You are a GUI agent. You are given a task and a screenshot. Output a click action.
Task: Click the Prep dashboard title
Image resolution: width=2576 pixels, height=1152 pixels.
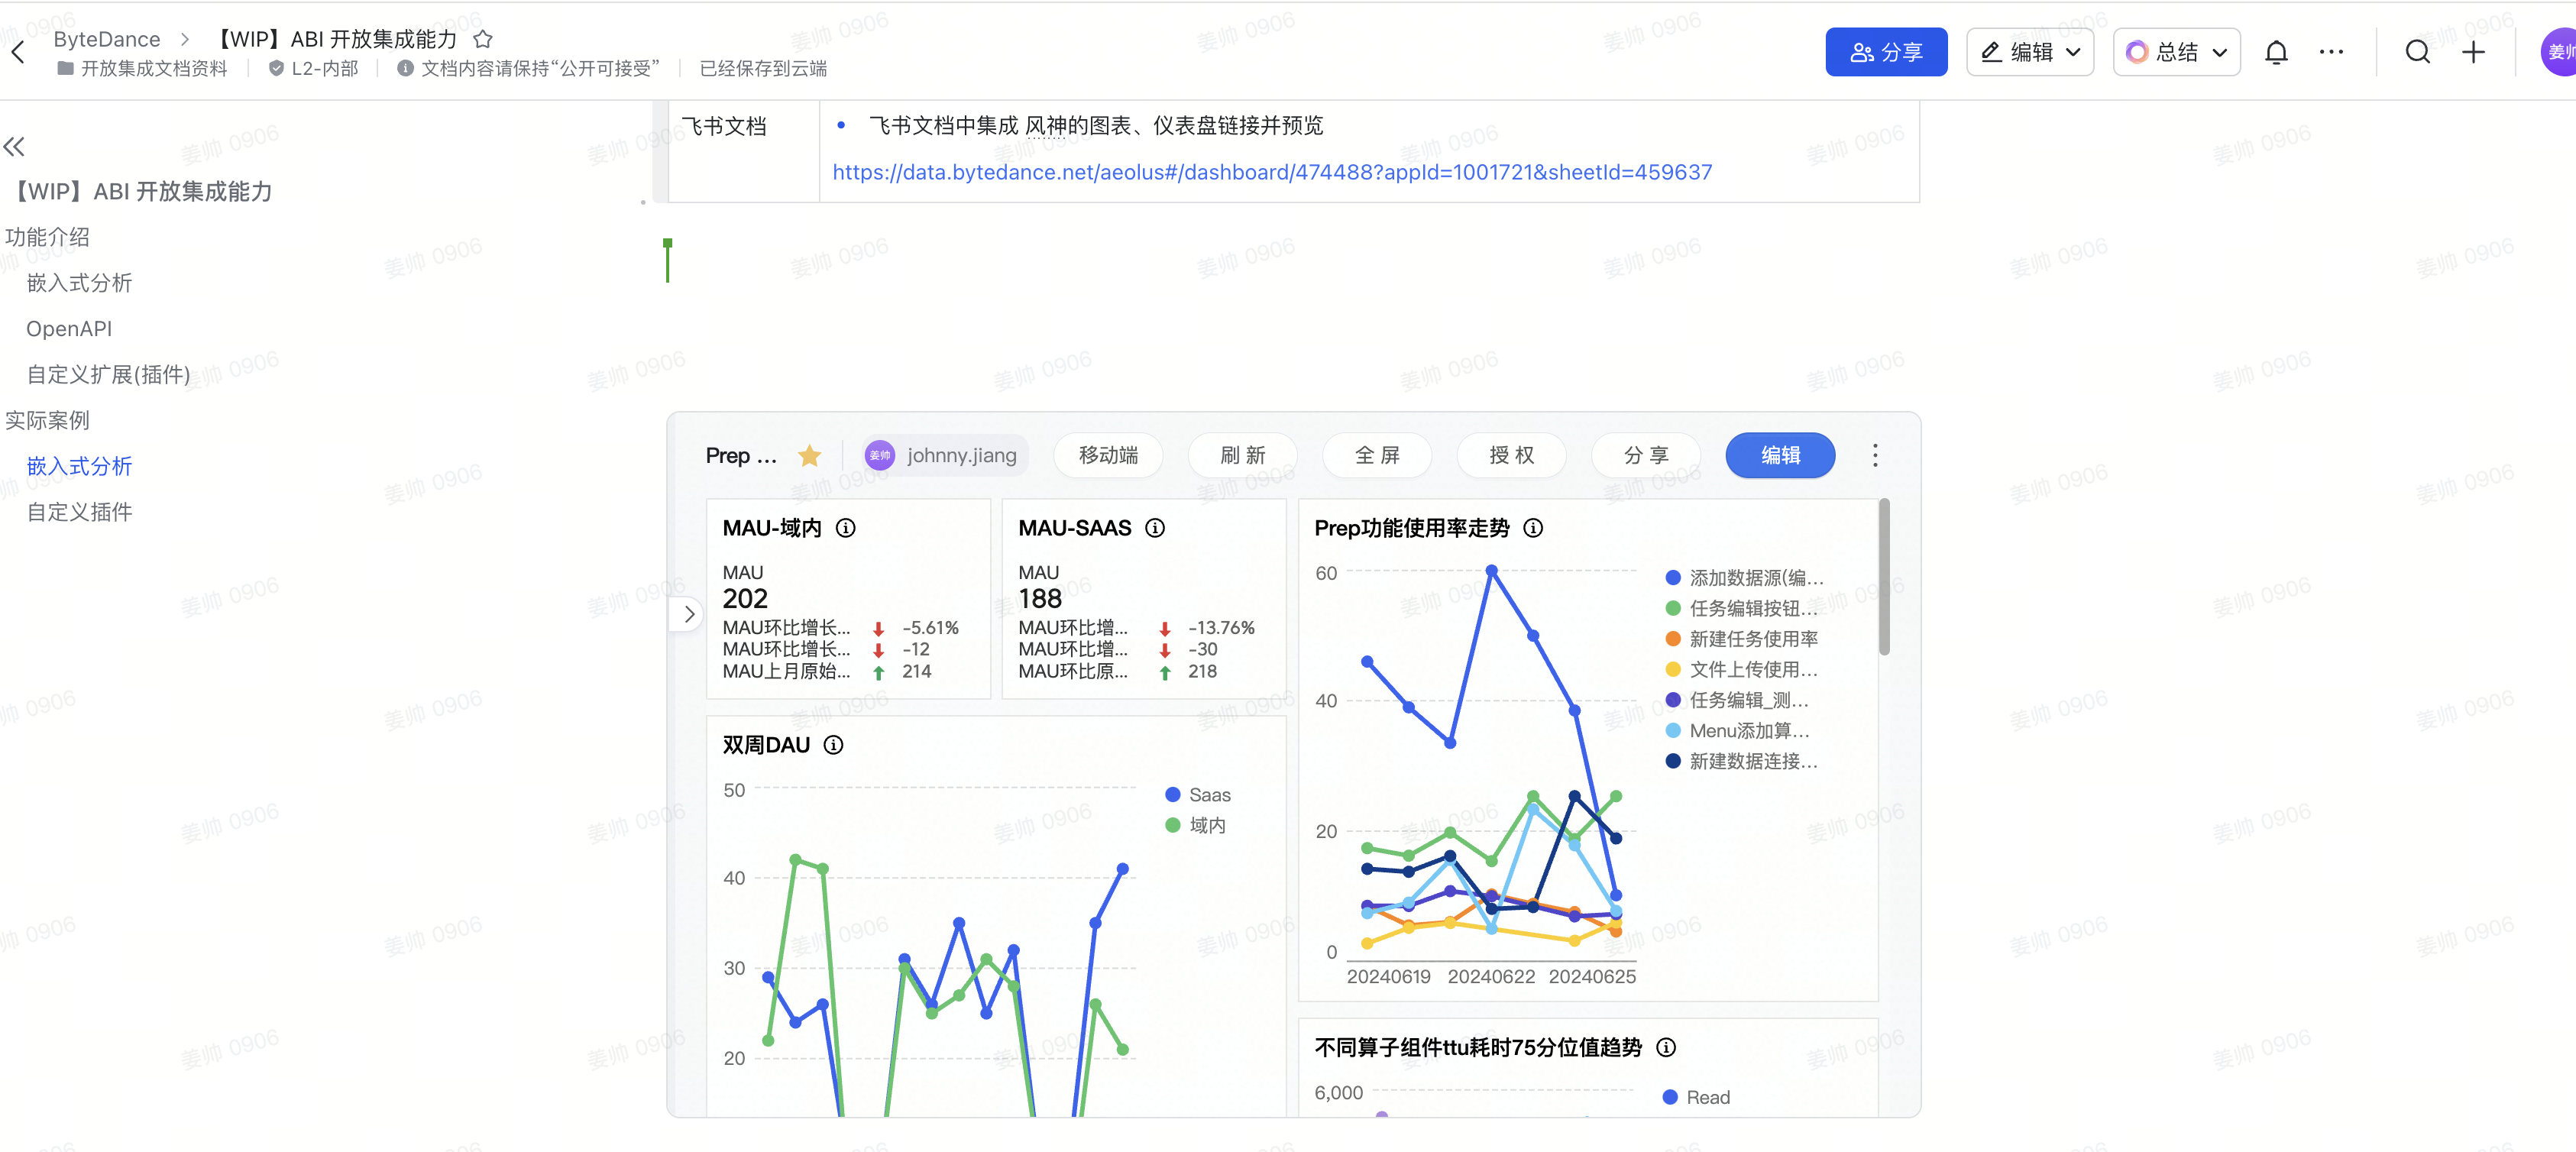point(740,456)
